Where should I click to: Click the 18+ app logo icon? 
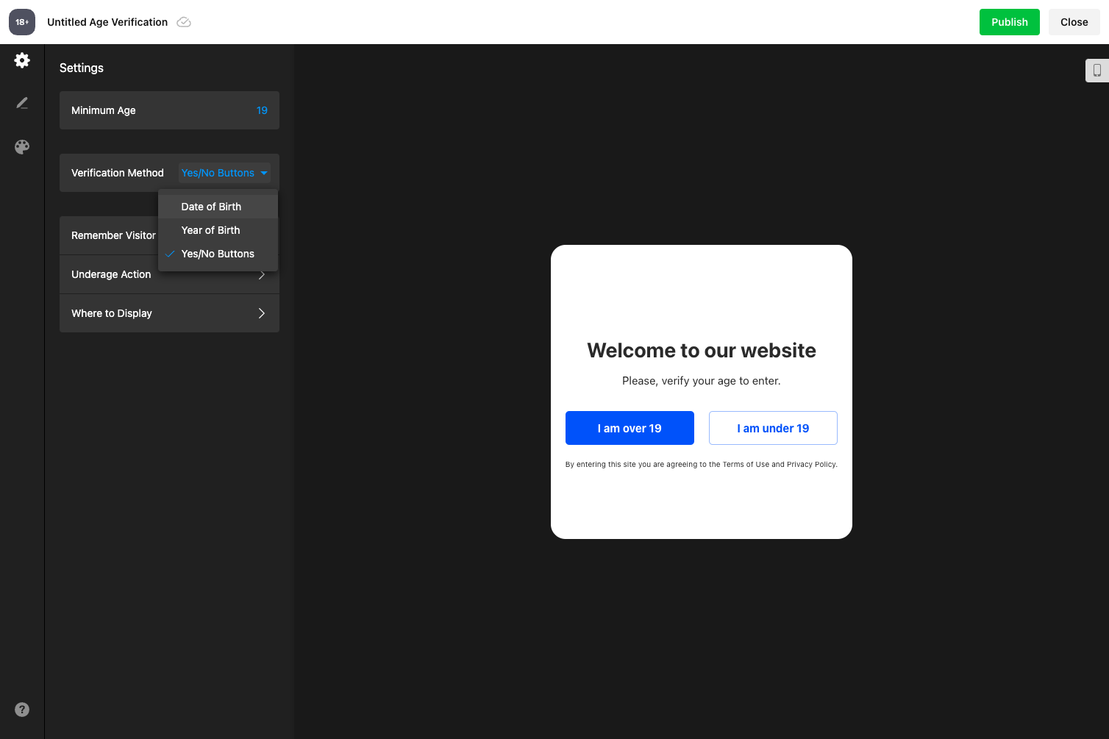(x=22, y=22)
